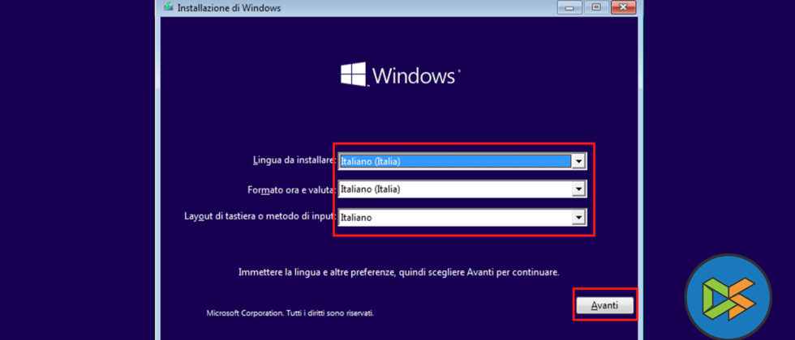
Task: Minimize the Installazione di Windows window
Action: [569, 7]
